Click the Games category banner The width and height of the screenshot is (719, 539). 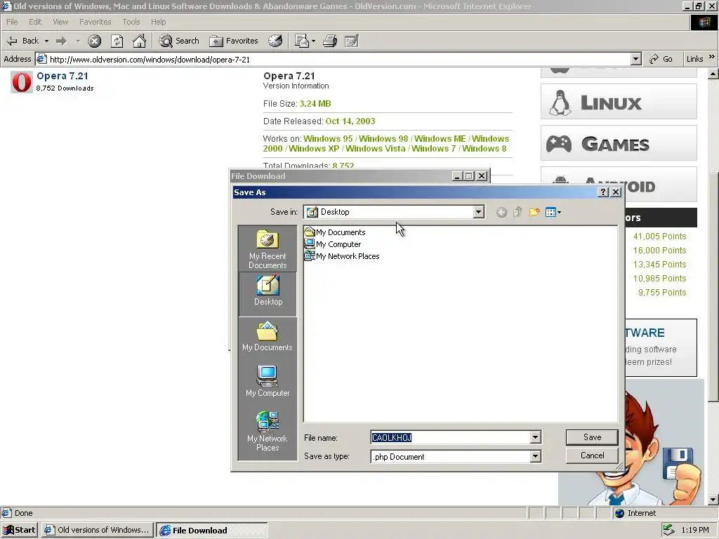tap(619, 143)
